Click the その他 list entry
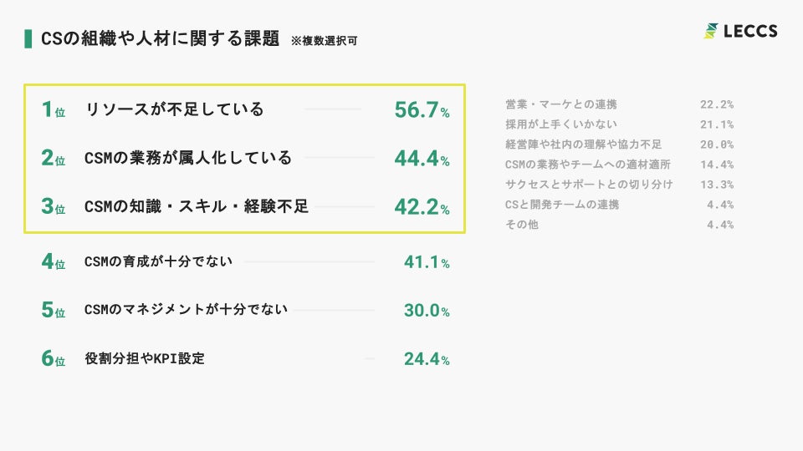Screen dimensions: 803x451 pyautogui.click(x=522, y=225)
